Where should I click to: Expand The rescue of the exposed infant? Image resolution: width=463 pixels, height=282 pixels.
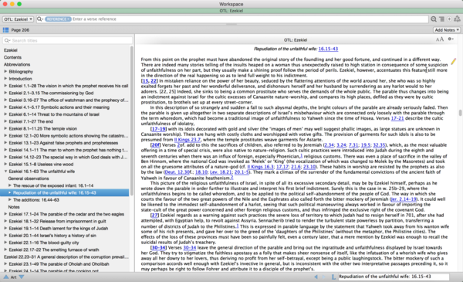pyautogui.click(x=10, y=185)
